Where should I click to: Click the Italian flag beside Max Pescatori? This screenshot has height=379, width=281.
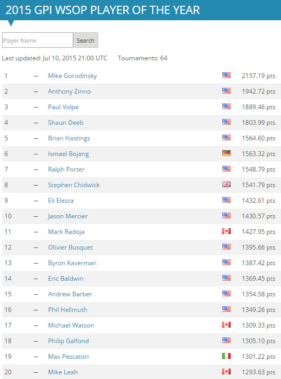[226, 356]
